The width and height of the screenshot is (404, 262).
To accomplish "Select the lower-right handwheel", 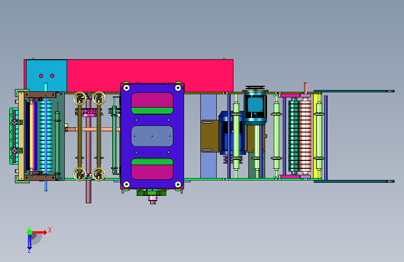I will [99, 174].
